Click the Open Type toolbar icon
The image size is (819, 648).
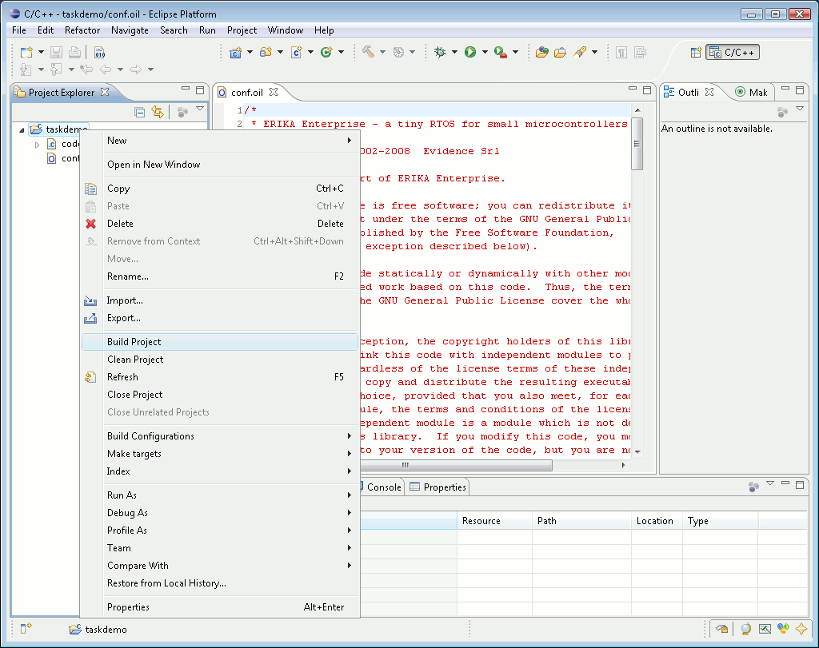coord(542,52)
